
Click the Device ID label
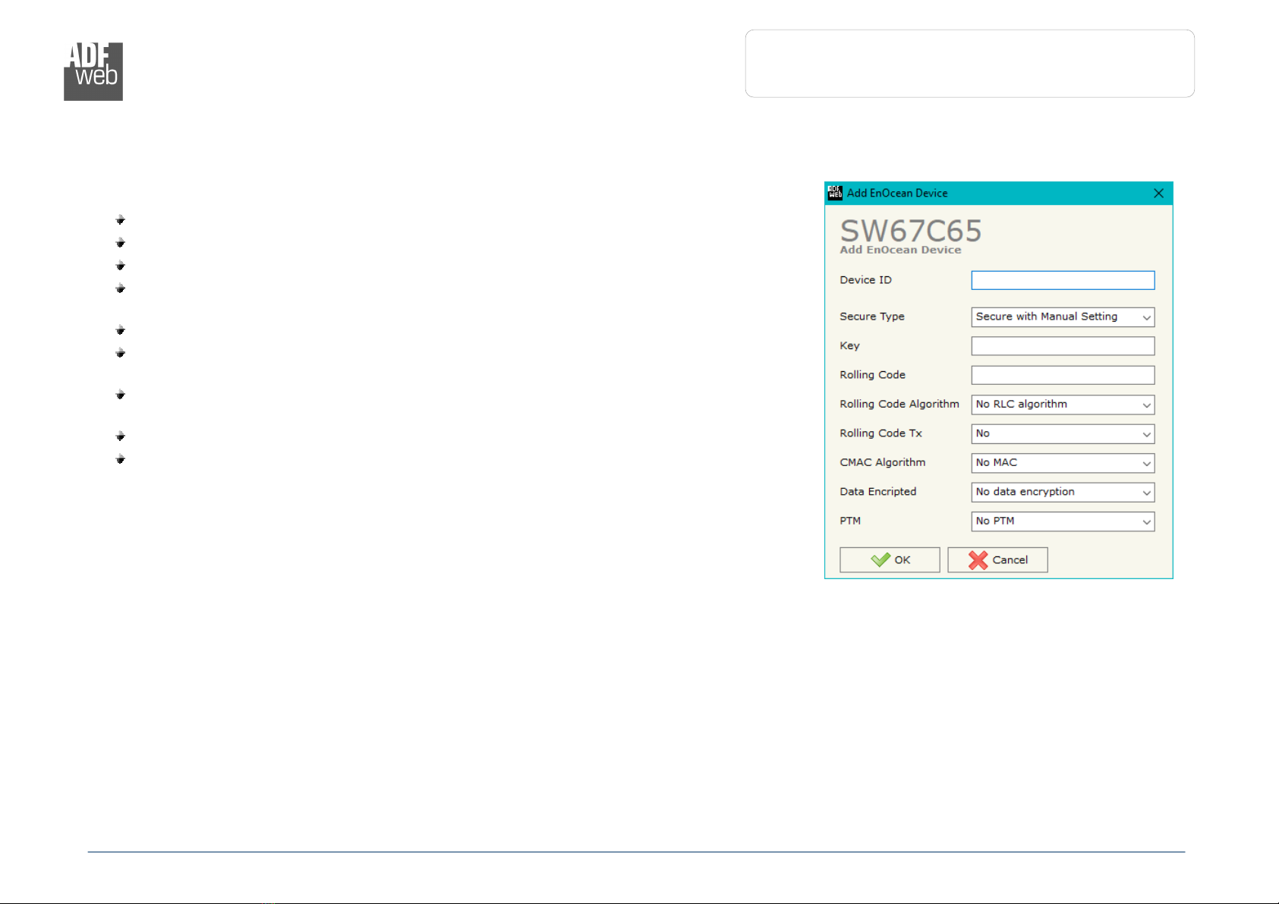[x=865, y=280]
